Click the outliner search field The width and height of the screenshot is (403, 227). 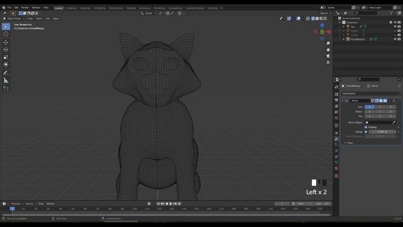366,13
